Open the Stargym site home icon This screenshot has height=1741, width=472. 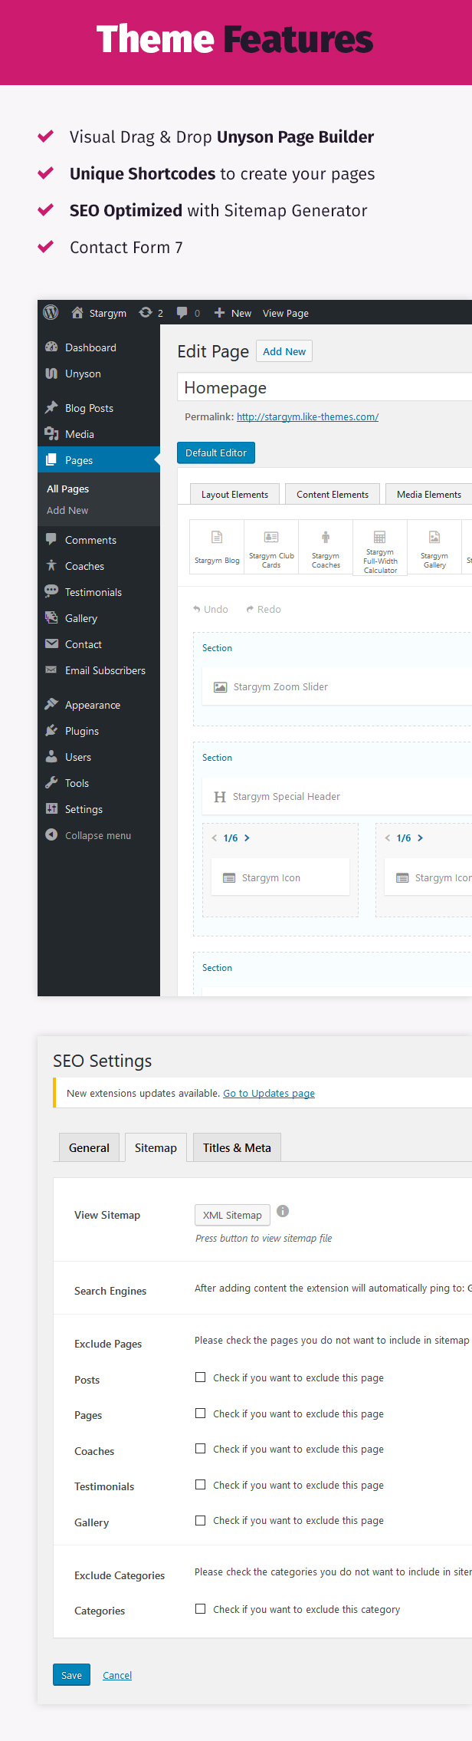(77, 312)
